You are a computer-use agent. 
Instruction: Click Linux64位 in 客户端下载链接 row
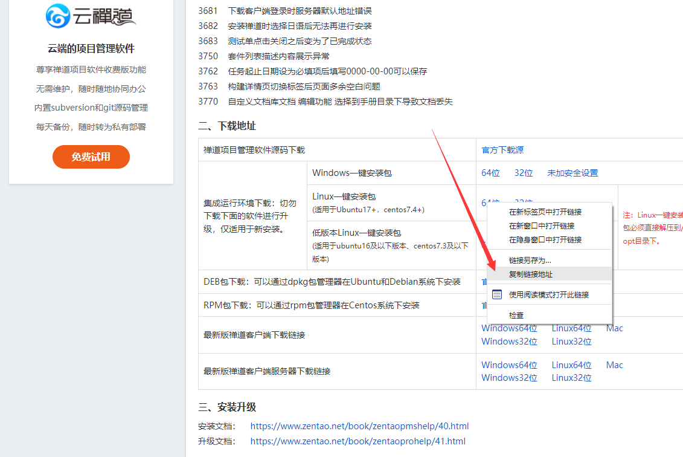coord(571,328)
